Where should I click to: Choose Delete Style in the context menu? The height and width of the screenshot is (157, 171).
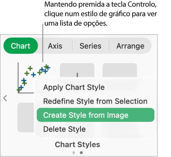(x=64, y=129)
